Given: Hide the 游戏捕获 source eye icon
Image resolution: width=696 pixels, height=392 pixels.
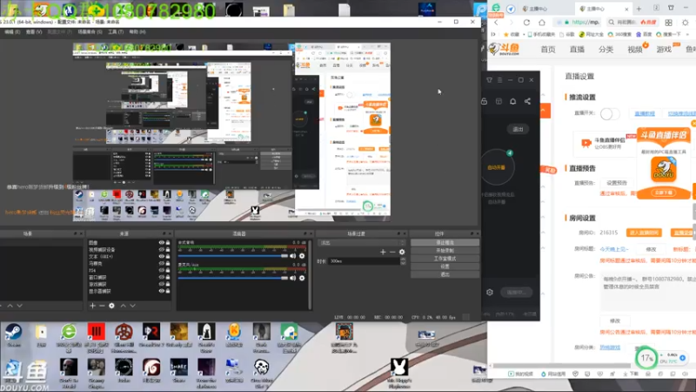Looking at the screenshot, I should pos(162,284).
